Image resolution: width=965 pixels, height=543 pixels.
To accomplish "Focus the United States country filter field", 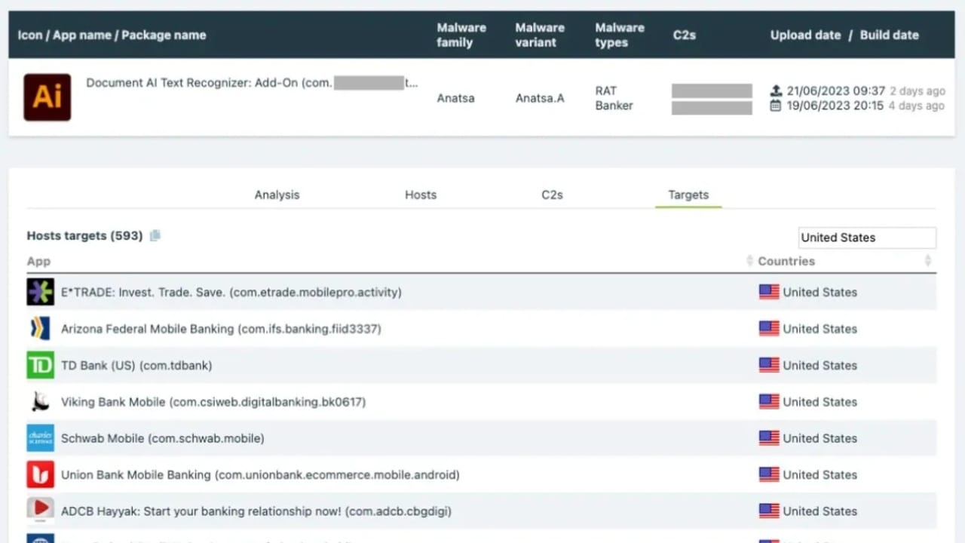I will 867,238.
